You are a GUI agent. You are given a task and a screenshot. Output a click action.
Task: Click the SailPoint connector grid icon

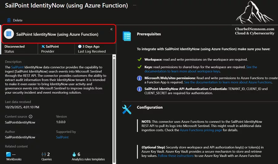click(x=9, y=34)
